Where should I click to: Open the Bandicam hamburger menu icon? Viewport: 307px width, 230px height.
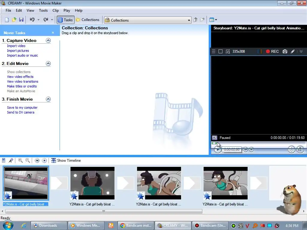[x=213, y=52]
